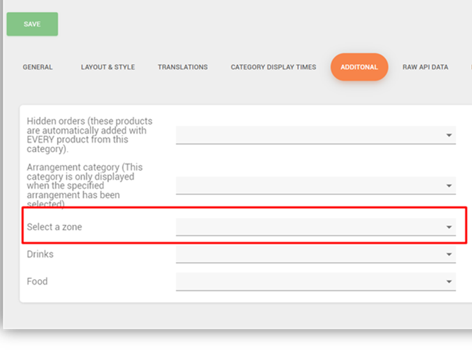Switch to the GENERAL tab
472x353 pixels.
[38, 67]
